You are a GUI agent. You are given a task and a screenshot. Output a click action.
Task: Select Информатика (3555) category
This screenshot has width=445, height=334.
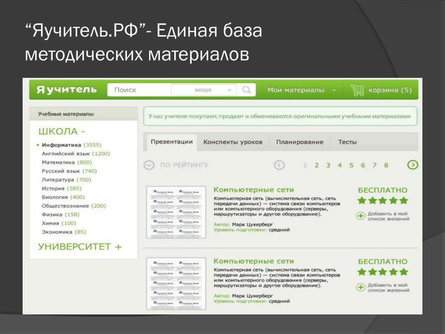[x=72, y=145]
